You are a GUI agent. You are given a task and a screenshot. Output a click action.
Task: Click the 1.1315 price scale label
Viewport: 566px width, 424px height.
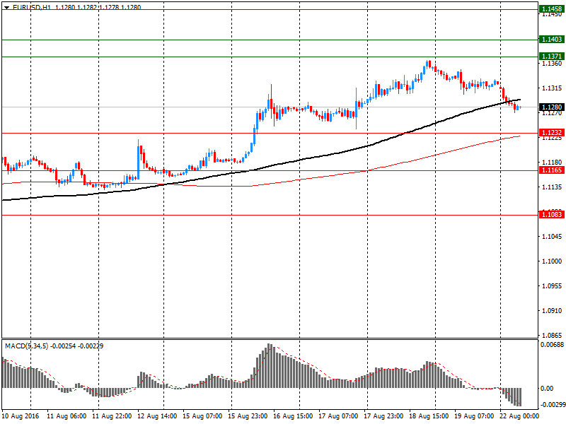point(552,88)
